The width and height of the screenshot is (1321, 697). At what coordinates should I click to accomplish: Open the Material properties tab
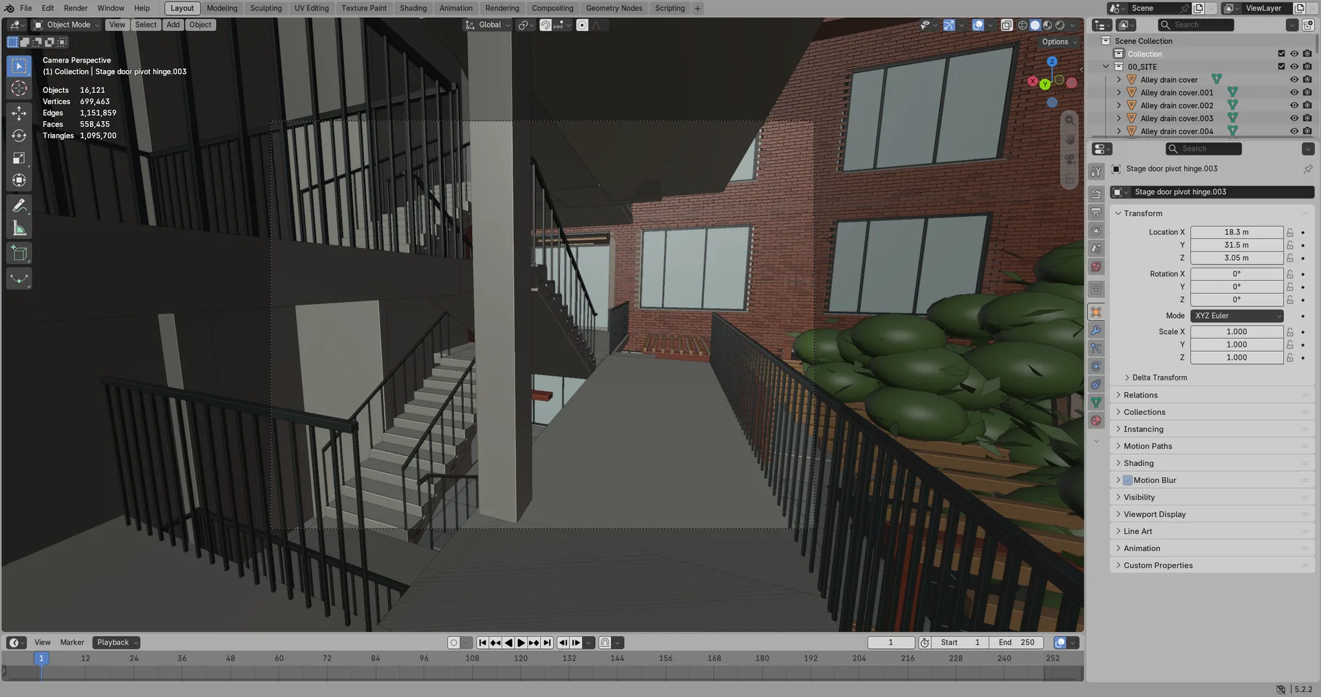click(1096, 420)
